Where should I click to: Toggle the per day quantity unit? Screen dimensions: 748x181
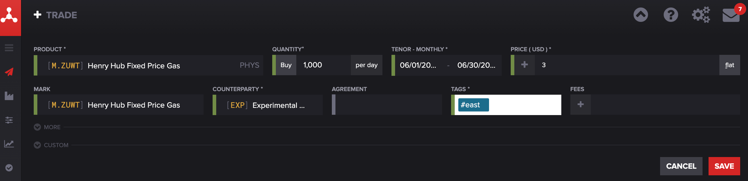tap(366, 65)
